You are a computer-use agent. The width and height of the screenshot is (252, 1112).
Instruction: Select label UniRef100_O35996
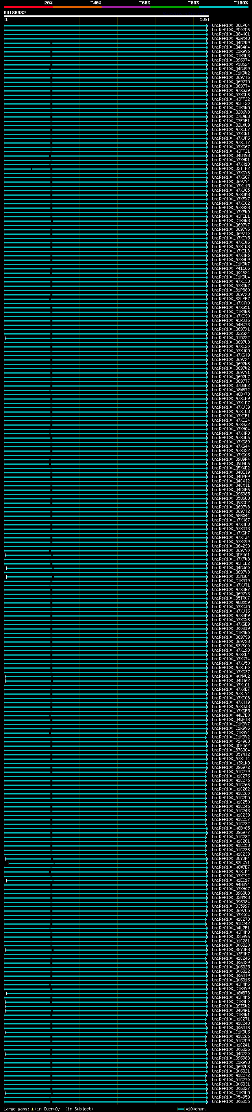[x=230, y=937]
